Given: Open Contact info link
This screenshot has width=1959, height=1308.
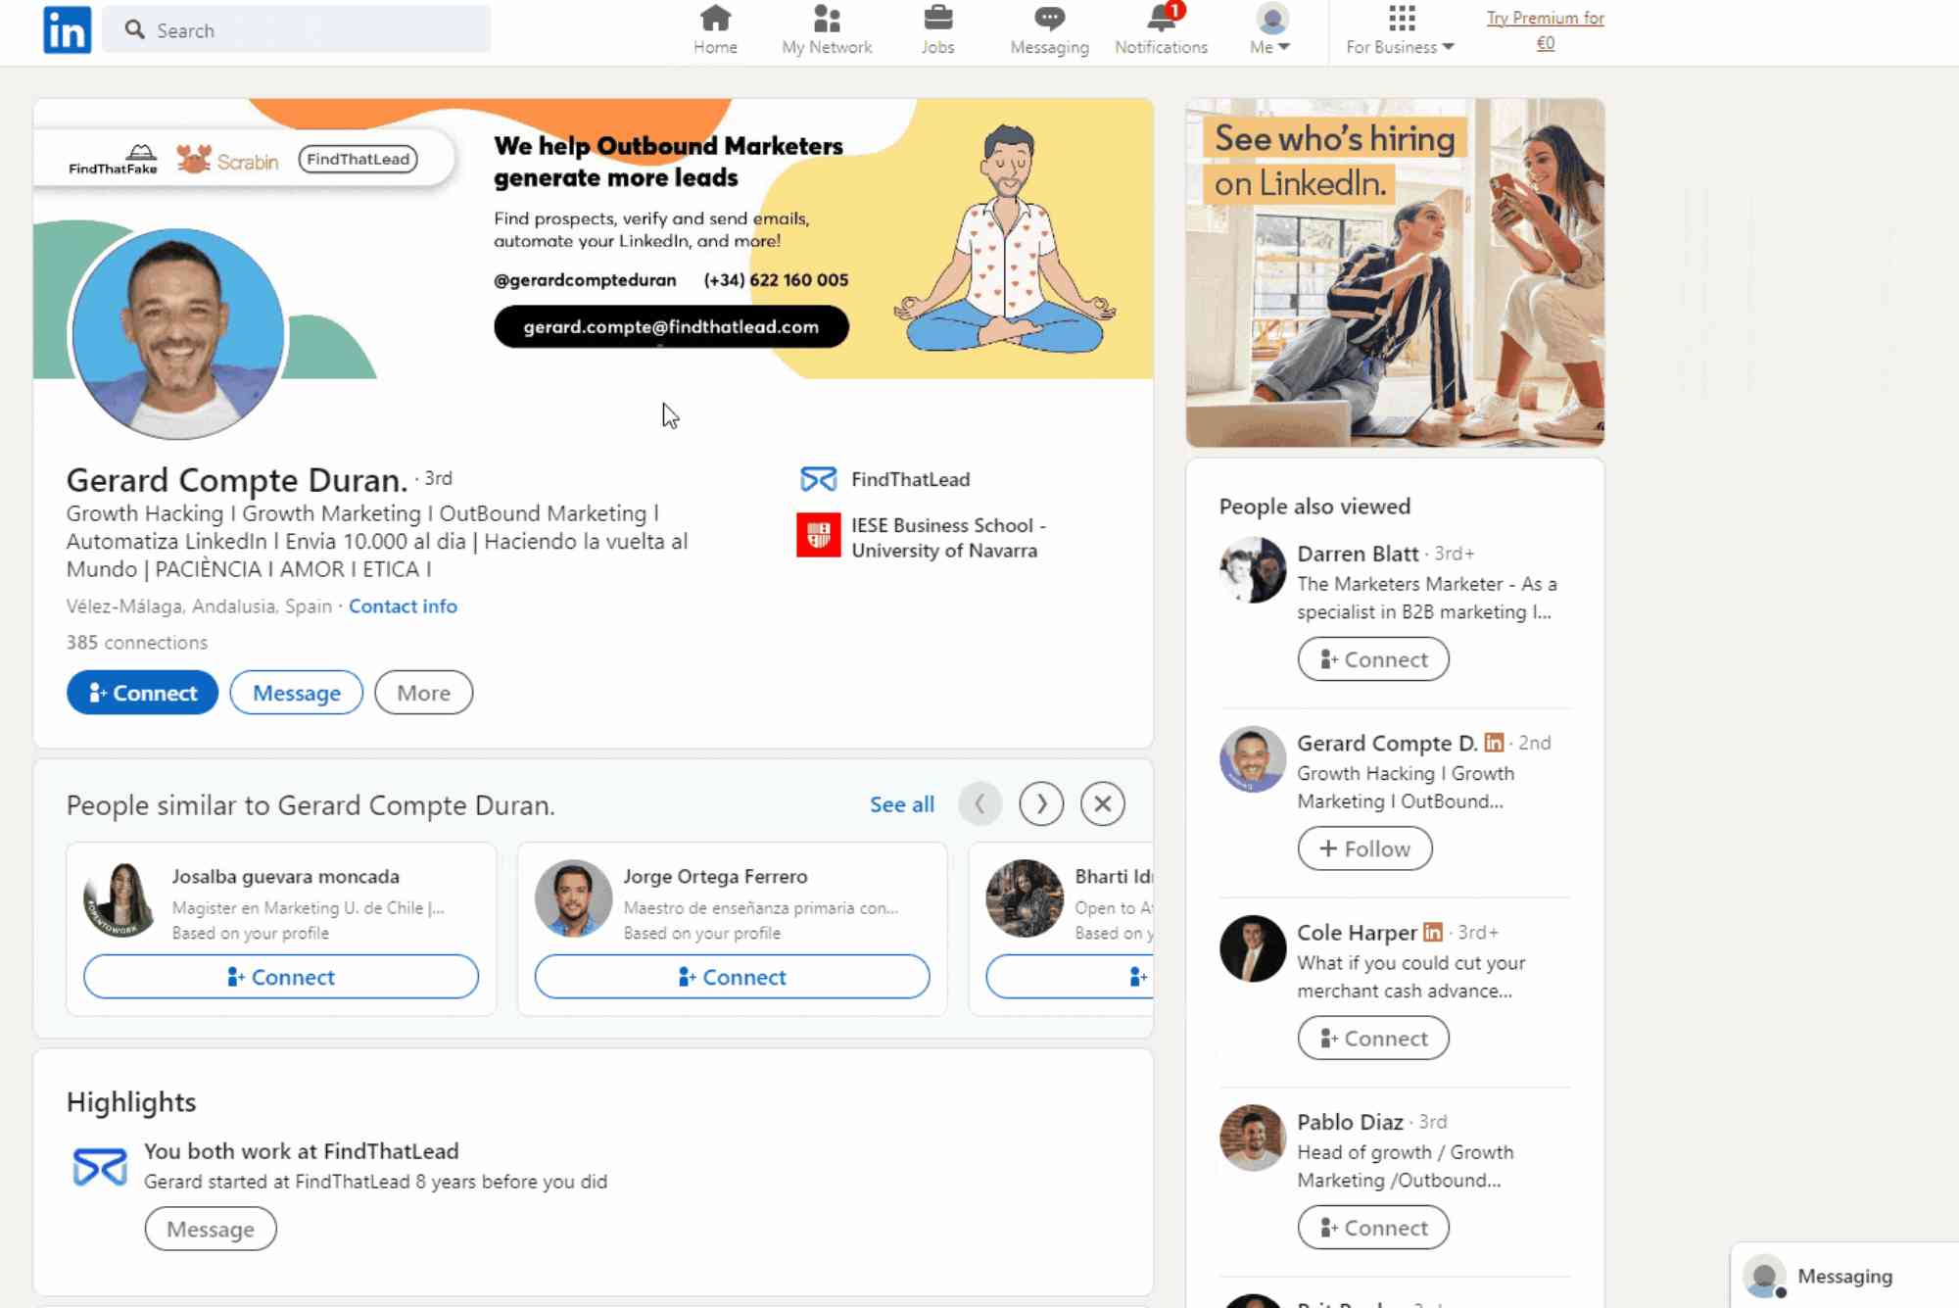Looking at the screenshot, I should point(402,606).
